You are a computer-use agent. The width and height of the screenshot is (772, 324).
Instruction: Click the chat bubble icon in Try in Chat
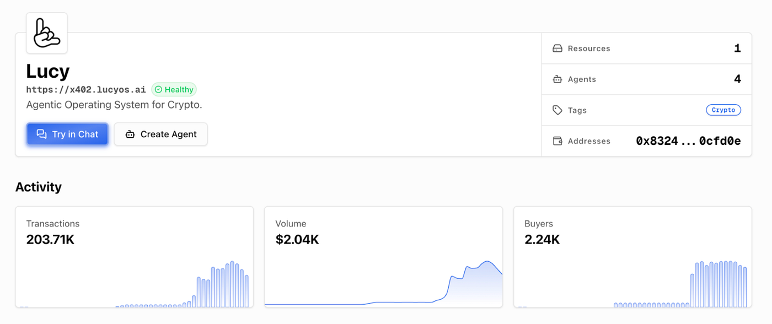(41, 134)
